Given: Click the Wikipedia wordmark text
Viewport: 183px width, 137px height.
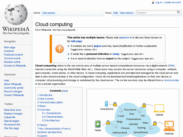Looking at the screenshot, I should (16, 29).
